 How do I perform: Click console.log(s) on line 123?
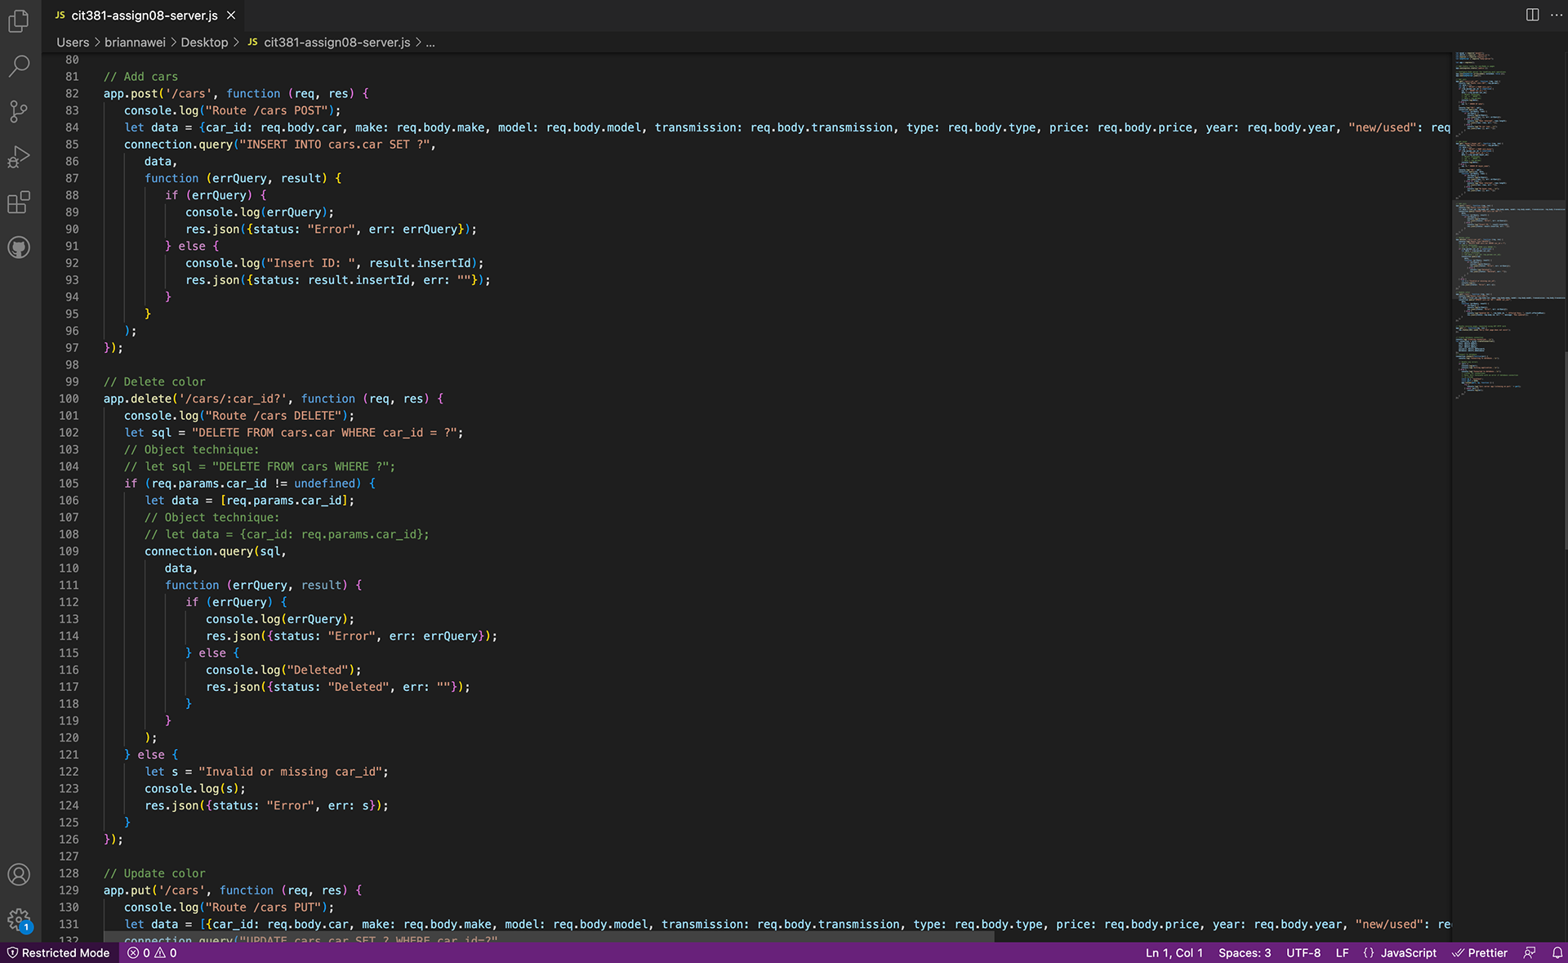click(x=192, y=790)
